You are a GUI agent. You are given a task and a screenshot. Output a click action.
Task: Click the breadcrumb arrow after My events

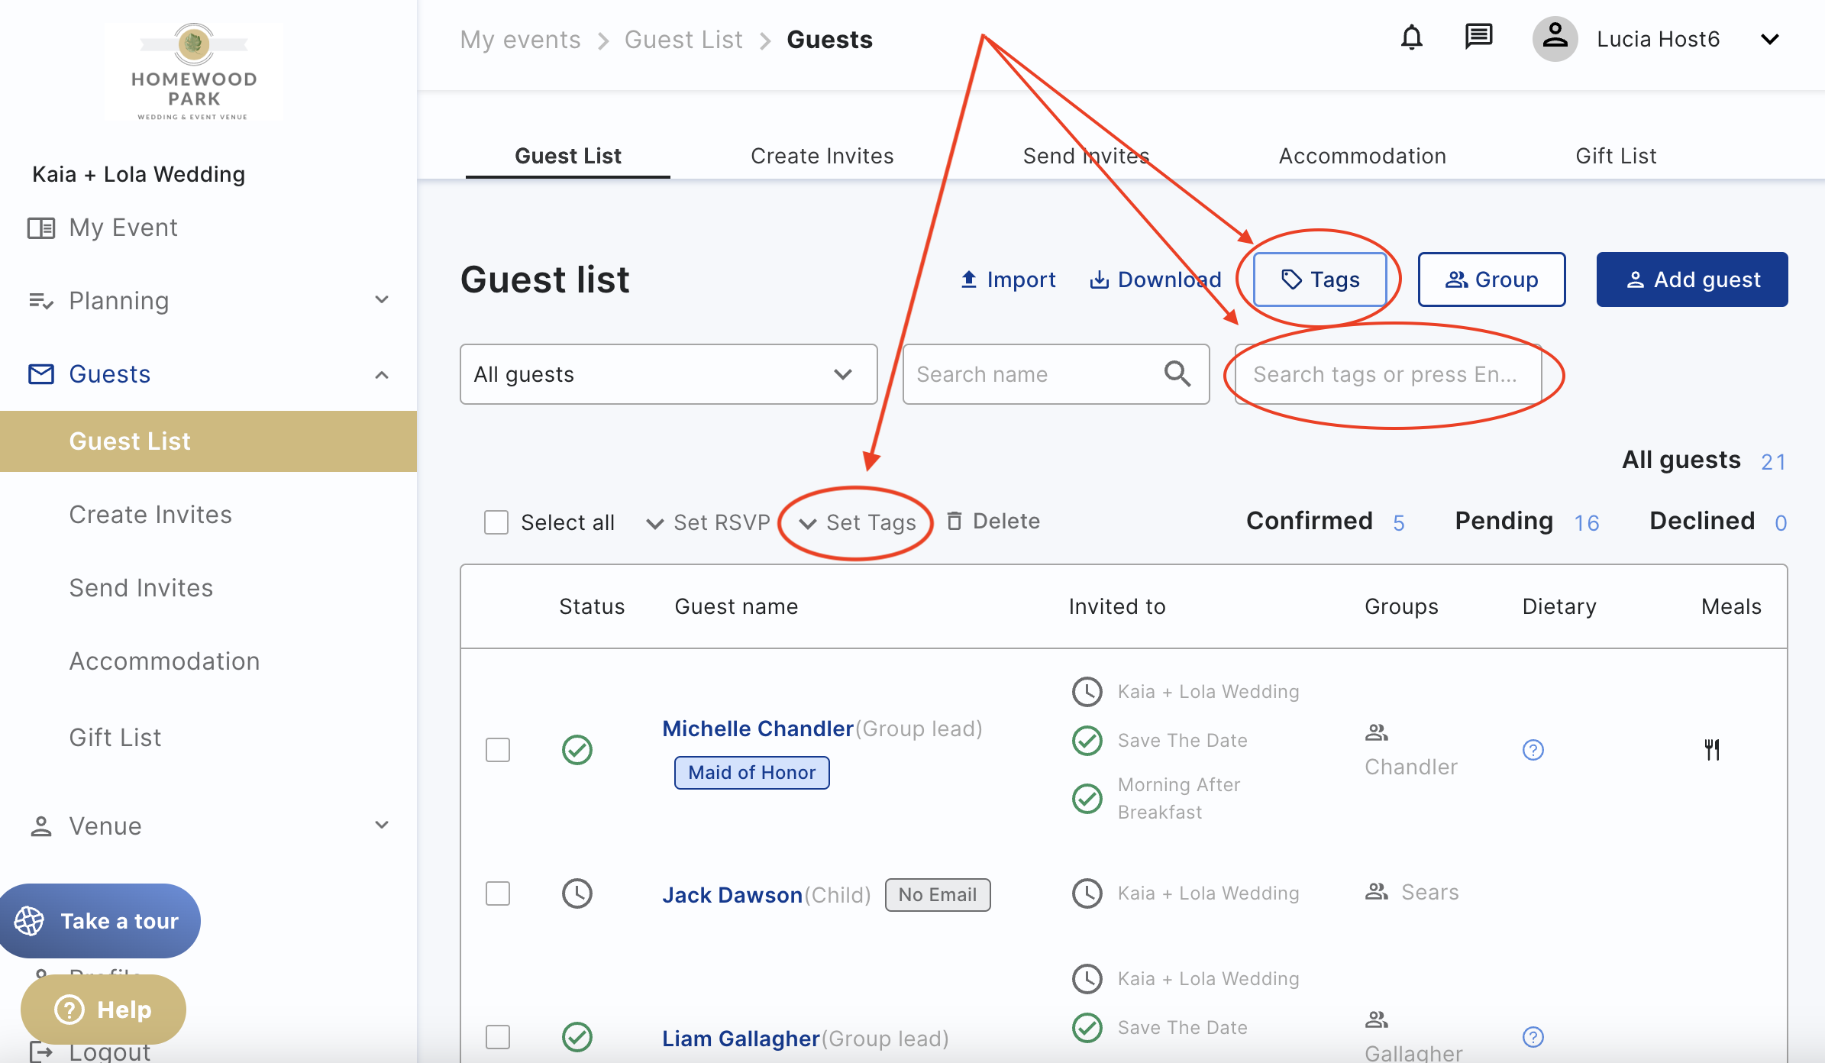(x=603, y=40)
